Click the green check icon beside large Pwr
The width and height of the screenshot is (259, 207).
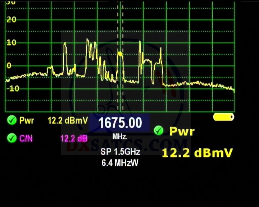click(x=158, y=131)
